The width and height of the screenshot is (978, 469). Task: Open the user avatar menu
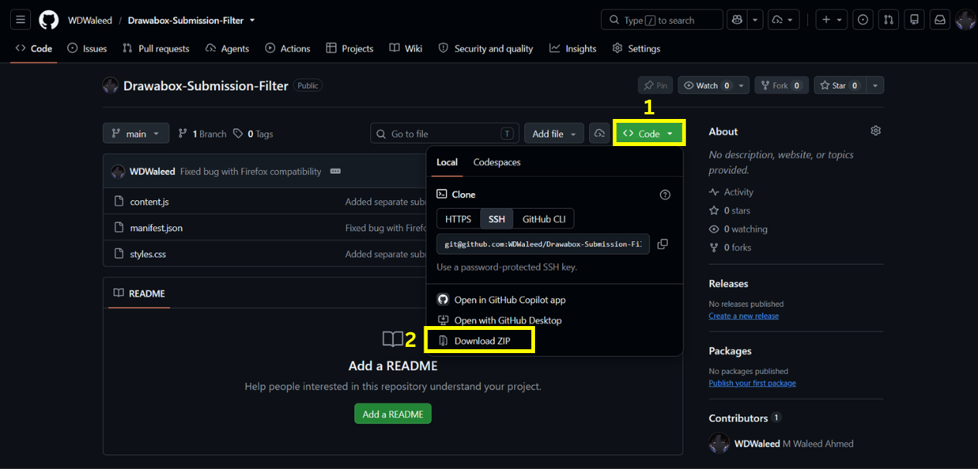coord(966,20)
